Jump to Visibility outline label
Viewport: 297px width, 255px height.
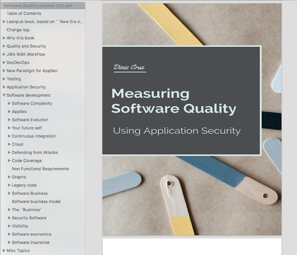pyautogui.click(x=20, y=226)
